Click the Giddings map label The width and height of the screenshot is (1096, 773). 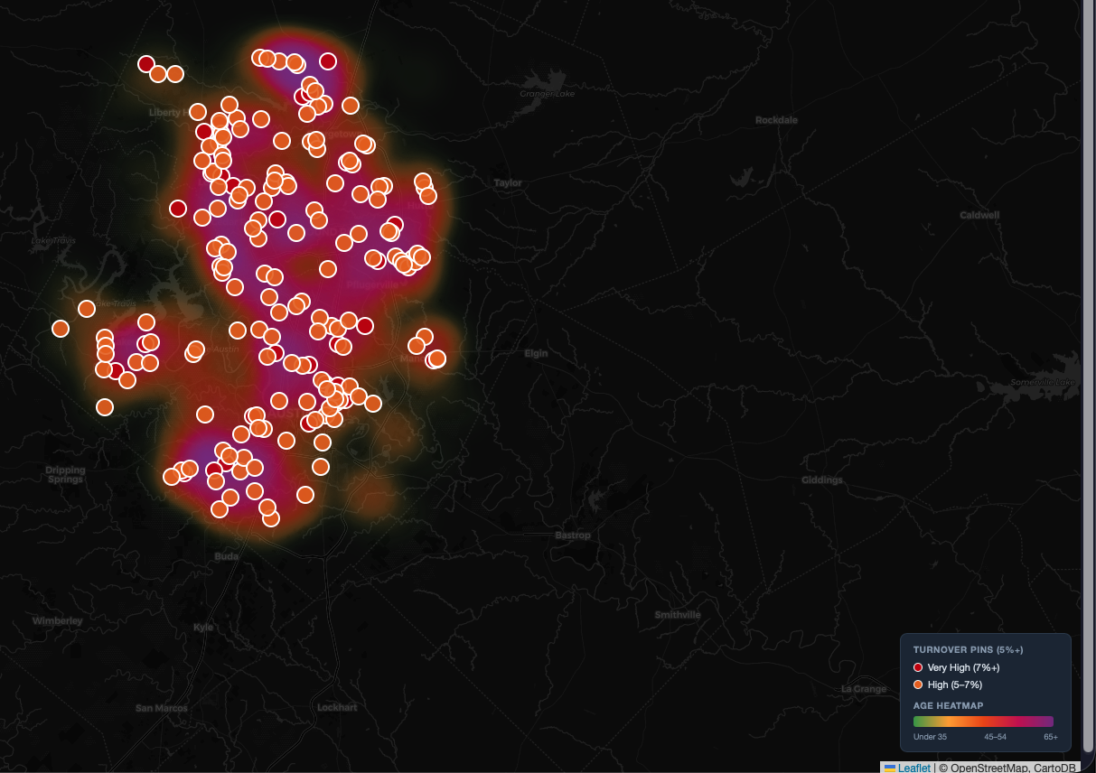pos(821,480)
